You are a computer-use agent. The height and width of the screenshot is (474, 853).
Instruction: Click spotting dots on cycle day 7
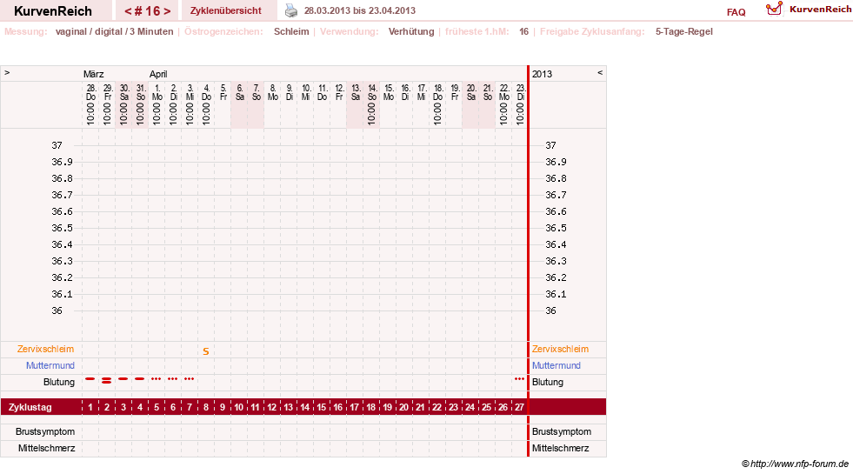(189, 378)
